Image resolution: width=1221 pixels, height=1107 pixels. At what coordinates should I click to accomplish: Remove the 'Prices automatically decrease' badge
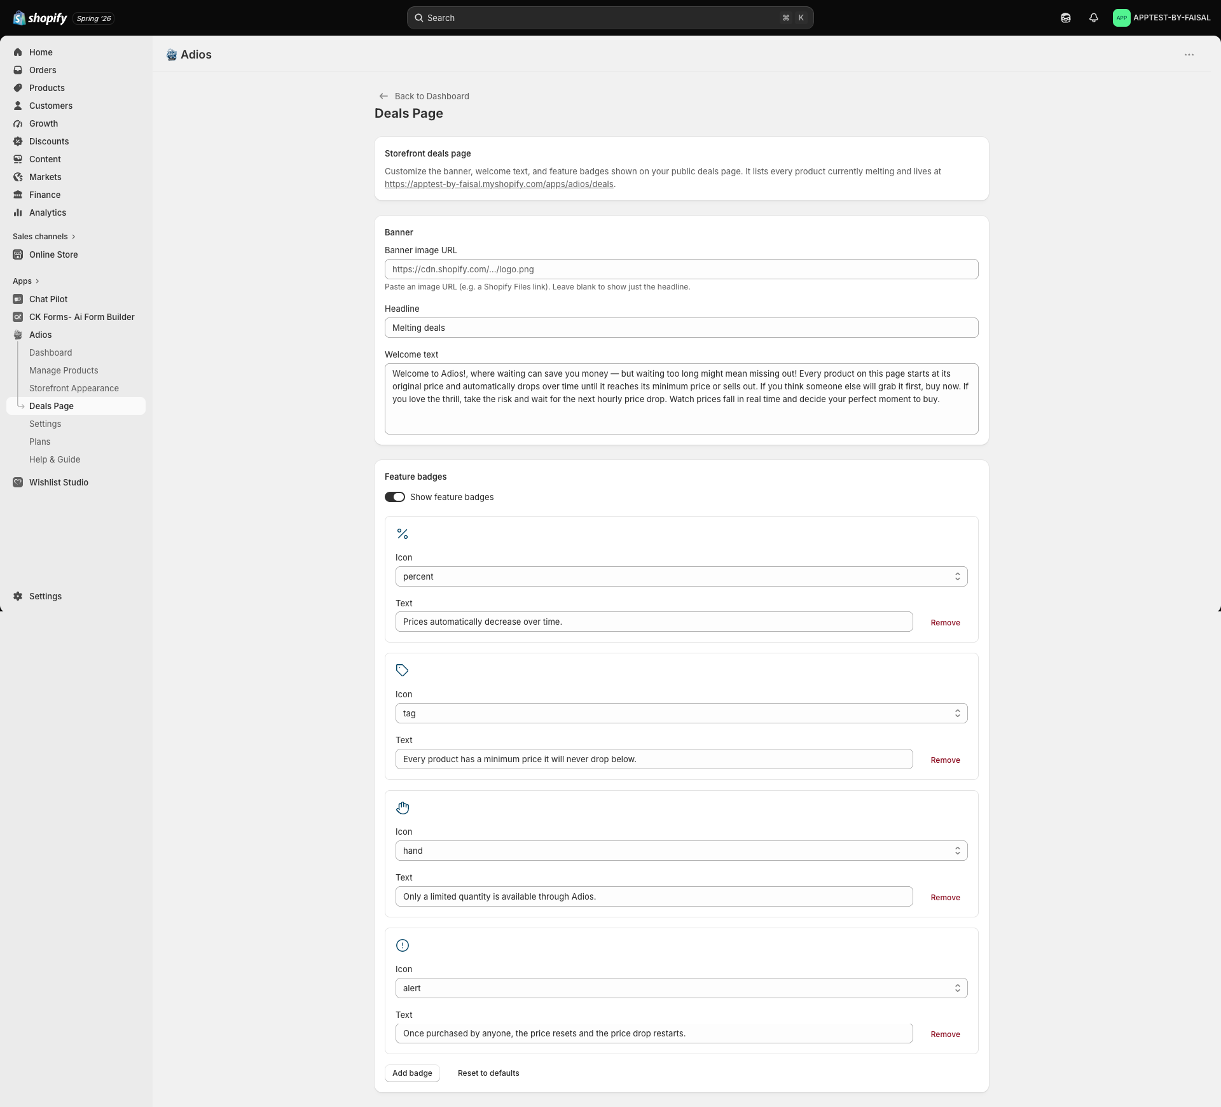tap(946, 623)
